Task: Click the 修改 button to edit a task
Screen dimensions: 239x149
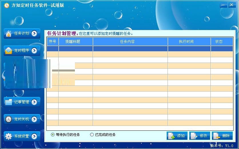Action: [x=200, y=136]
